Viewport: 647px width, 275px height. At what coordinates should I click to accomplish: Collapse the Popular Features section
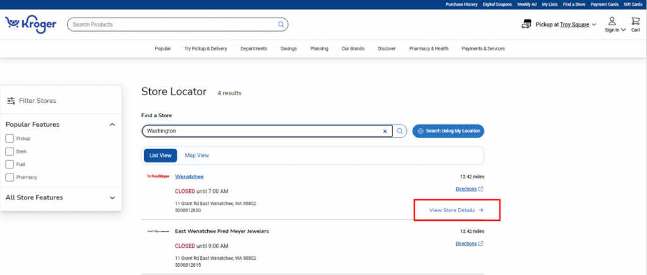click(x=112, y=125)
